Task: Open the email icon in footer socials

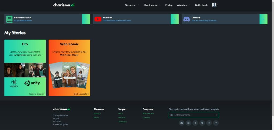Action: click(182, 123)
